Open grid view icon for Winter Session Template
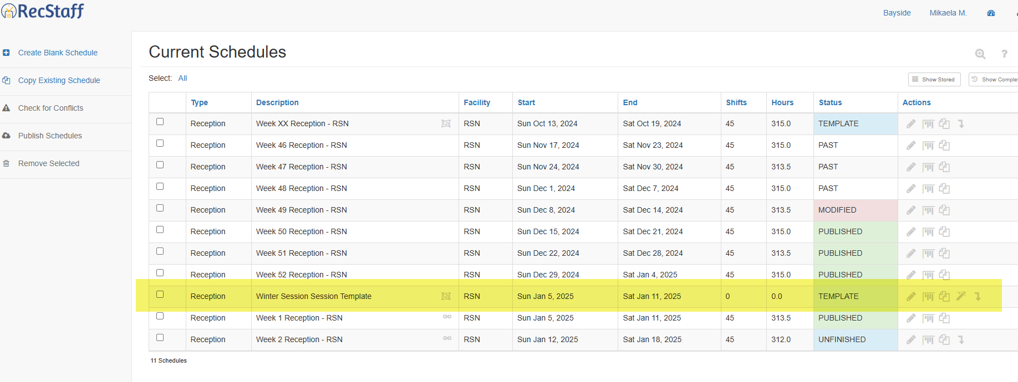 928,297
